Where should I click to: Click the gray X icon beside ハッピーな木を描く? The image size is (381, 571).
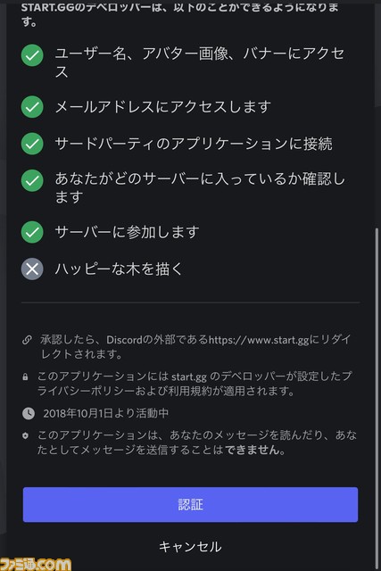pyautogui.click(x=32, y=269)
